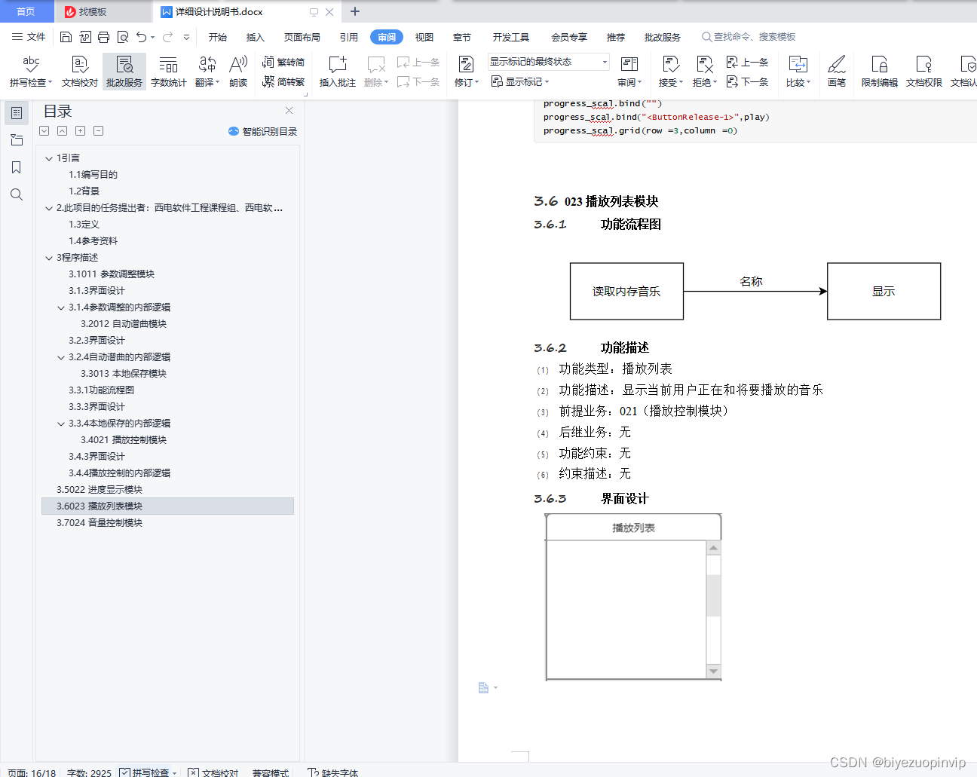Open a new document tab with plus

tap(355, 11)
